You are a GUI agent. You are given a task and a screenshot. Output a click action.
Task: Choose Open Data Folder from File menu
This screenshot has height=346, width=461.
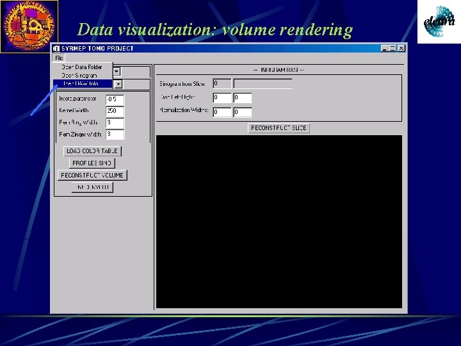[83, 67]
